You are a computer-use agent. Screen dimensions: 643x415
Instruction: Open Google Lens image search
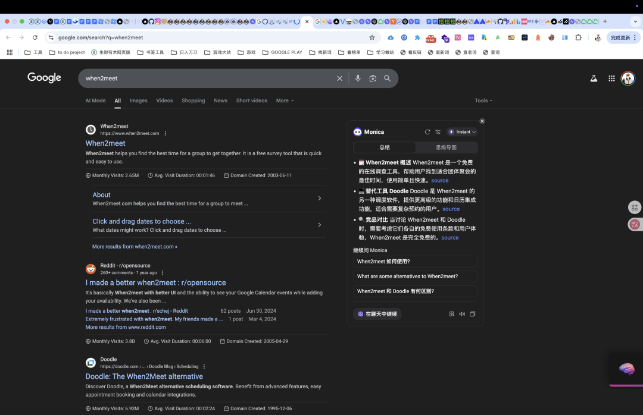coord(372,78)
